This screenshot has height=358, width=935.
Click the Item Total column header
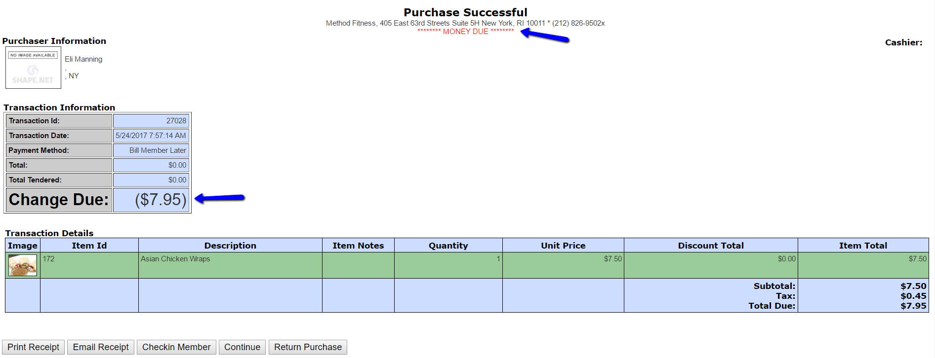(863, 246)
